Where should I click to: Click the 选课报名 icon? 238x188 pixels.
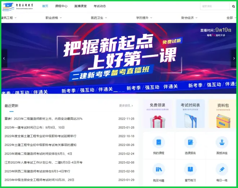coord(190,142)
